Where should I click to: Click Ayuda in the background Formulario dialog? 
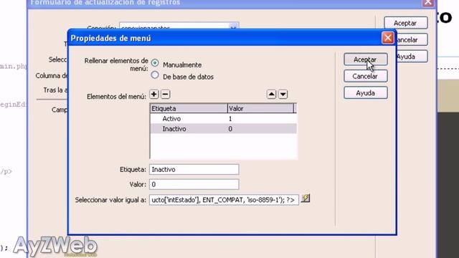(x=412, y=57)
